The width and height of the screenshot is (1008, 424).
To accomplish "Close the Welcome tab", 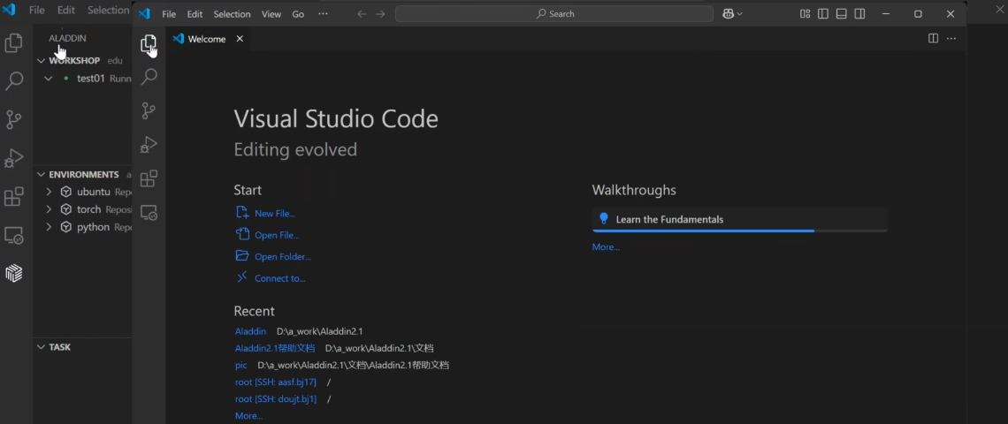I will coord(240,39).
